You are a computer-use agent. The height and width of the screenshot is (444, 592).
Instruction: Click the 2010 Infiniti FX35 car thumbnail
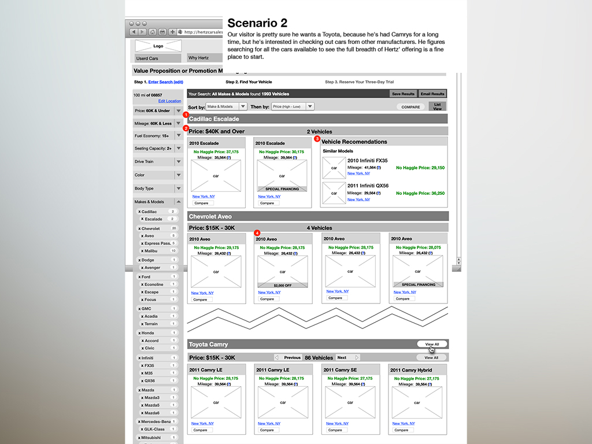(334, 168)
